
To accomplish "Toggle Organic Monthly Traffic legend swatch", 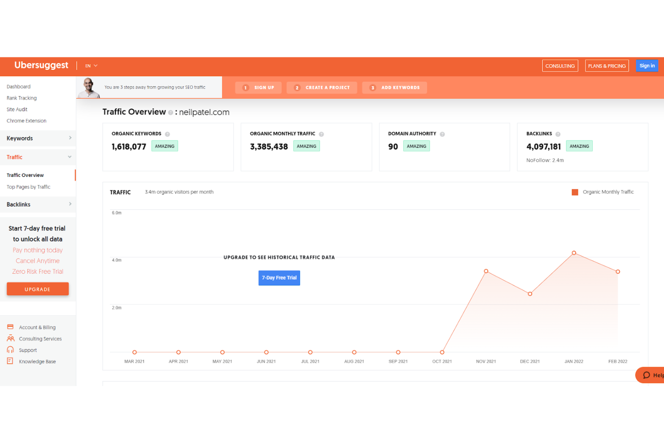I will 575,192.
